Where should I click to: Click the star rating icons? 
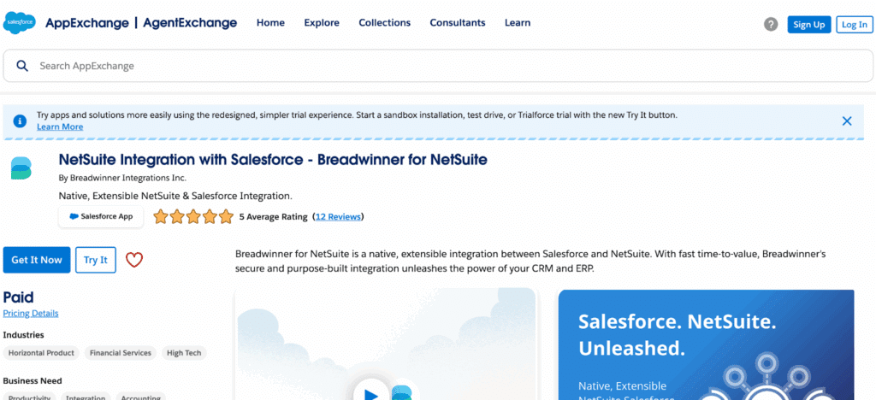192,217
